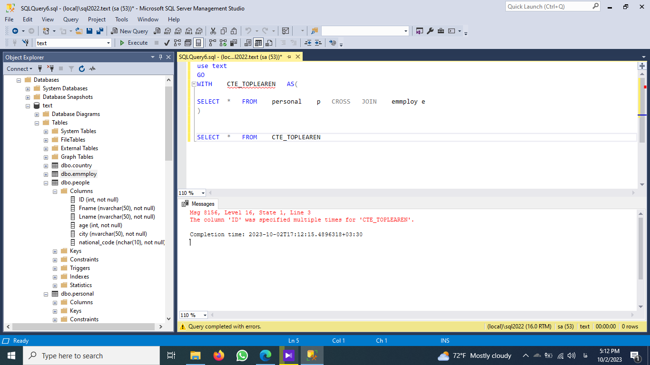Open the editor zoom 110% dropdown
This screenshot has width=650, height=365.
pyautogui.click(x=203, y=193)
